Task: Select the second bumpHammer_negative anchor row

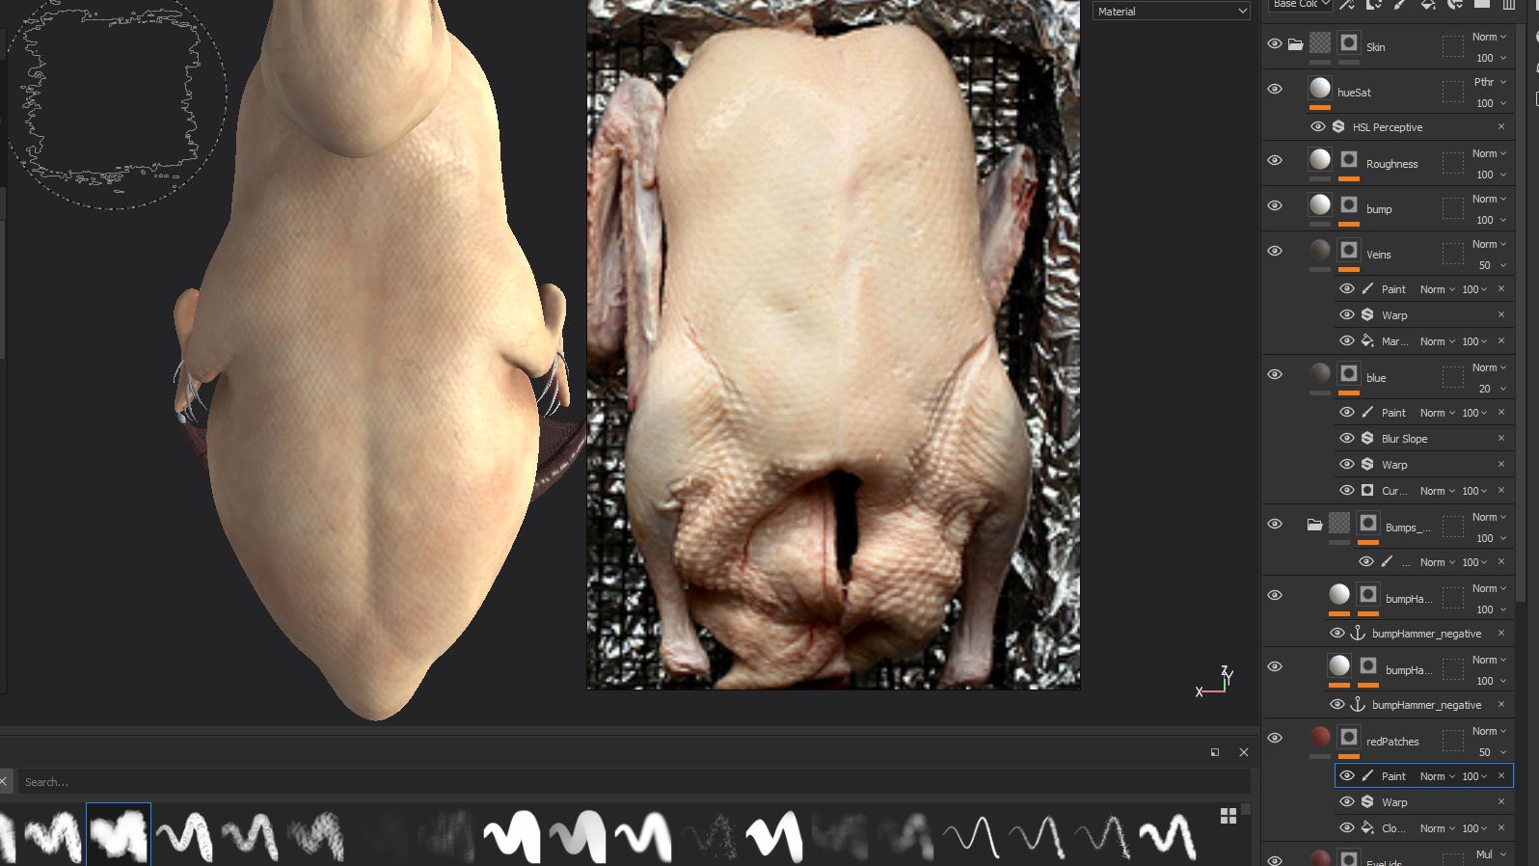Action: click(x=1419, y=705)
